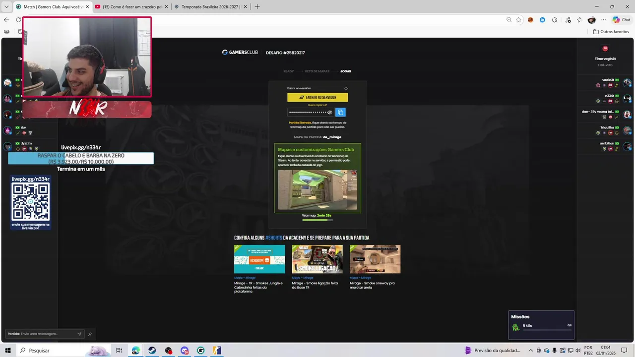This screenshot has height=357, width=635.
Task: Open browser settings three dots menu
Action: (604, 20)
